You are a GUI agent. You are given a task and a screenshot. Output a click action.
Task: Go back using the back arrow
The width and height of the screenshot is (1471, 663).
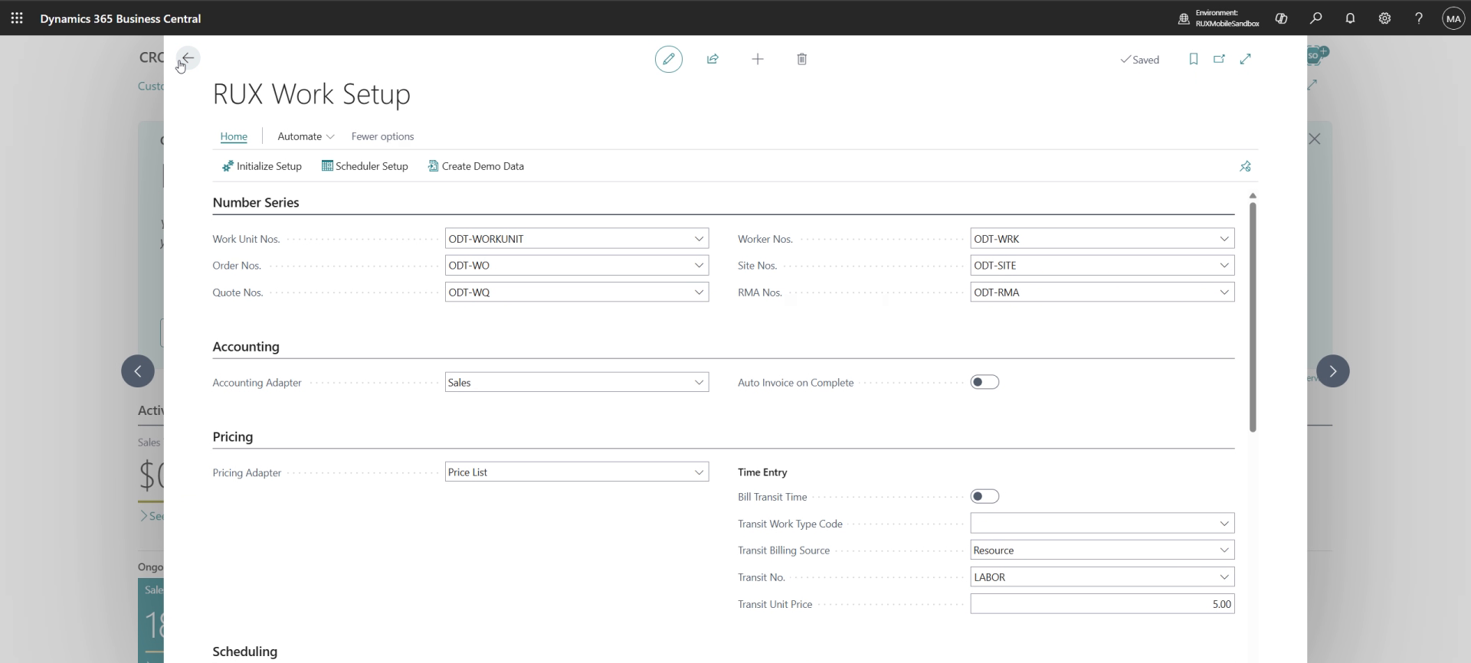(x=188, y=58)
